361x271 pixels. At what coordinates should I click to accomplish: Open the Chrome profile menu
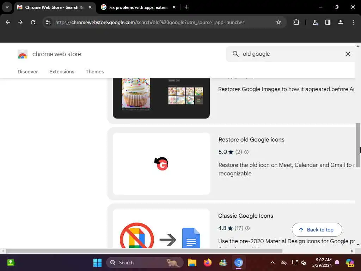pos(340,22)
